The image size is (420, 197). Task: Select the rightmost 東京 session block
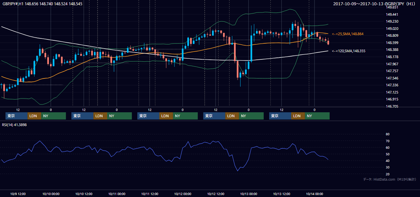[x=280, y=116]
